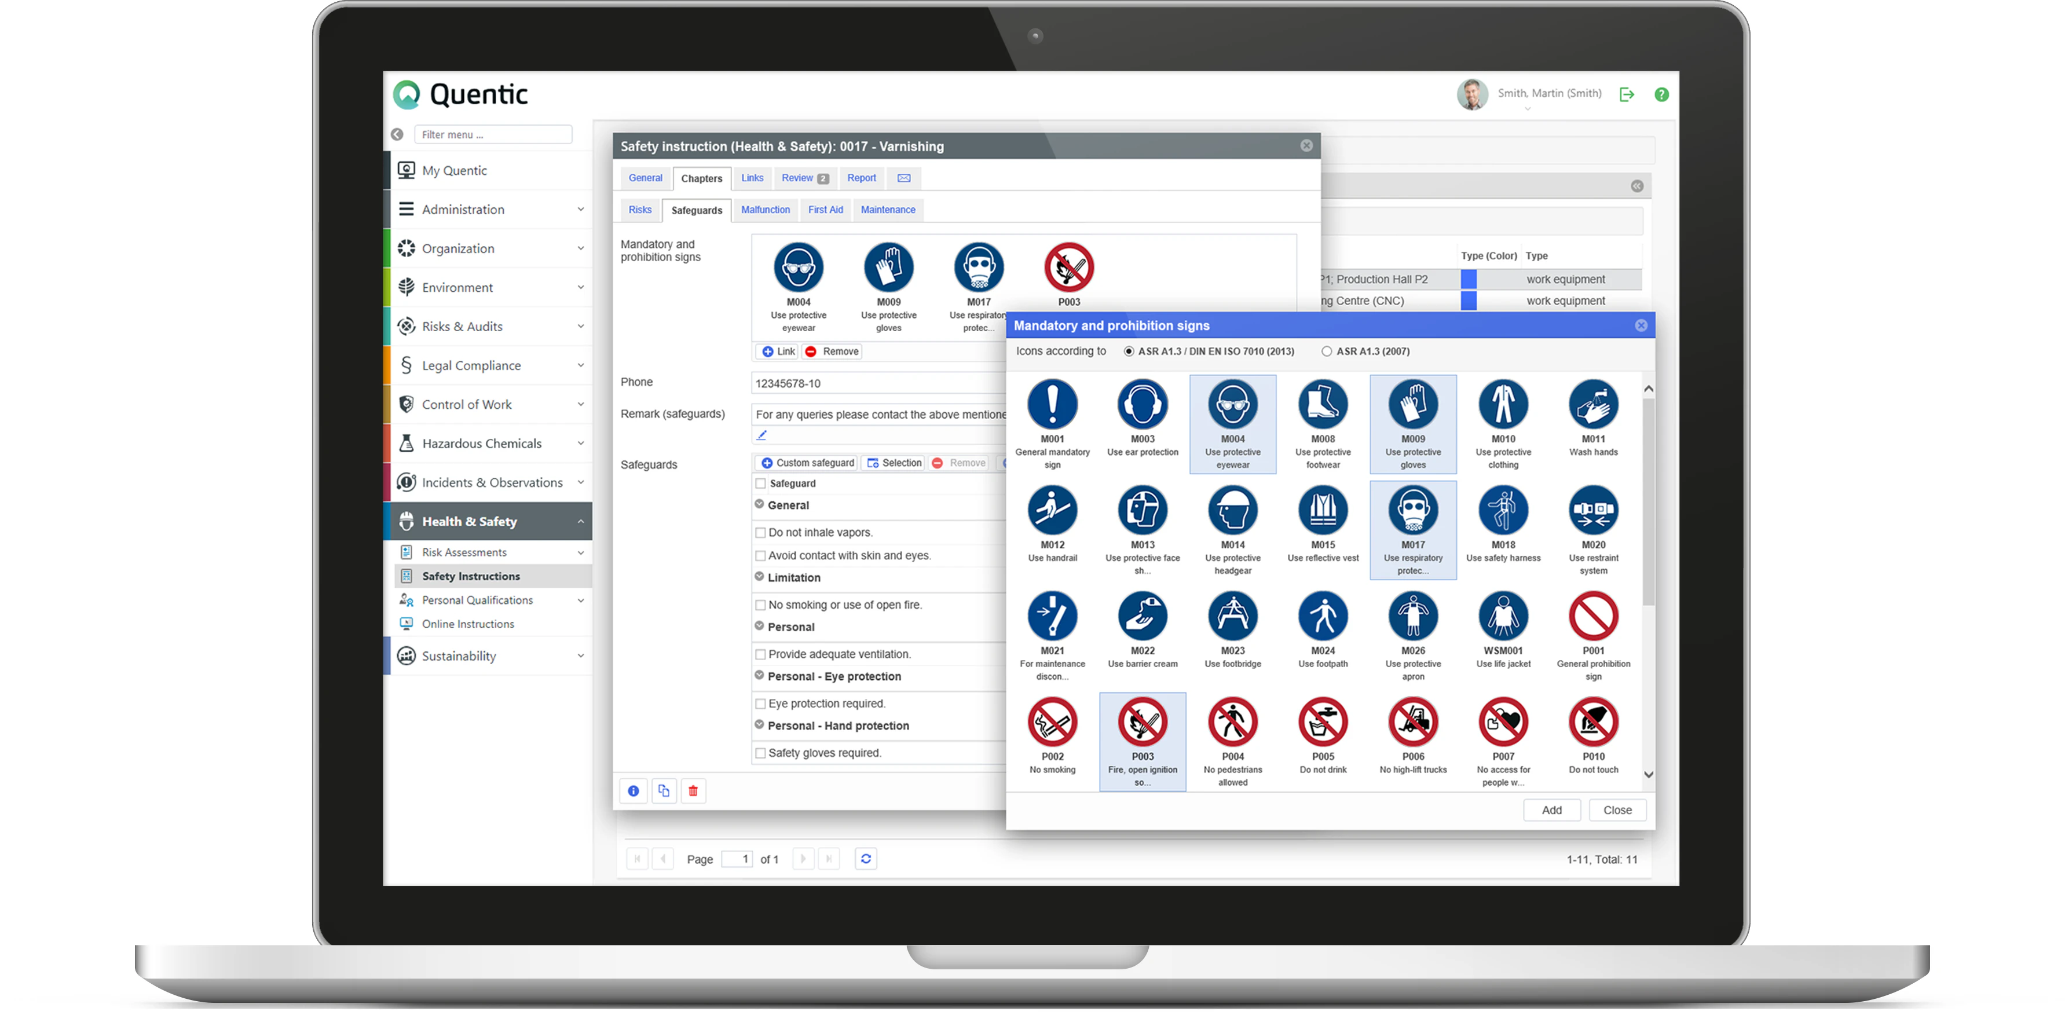Check 'Do not inhale vapors' checkbox
Viewport: 2065px width, 1033px height.
[x=760, y=532]
